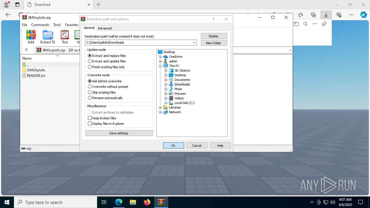Open new browser tab with plus
The height and width of the screenshot is (208, 370).
[x=98, y=5]
